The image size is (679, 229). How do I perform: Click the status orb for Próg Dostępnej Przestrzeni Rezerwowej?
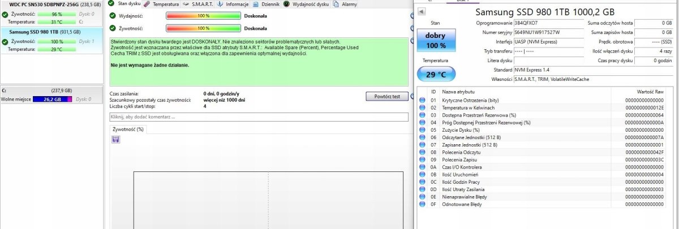pyautogui.click(x=422, y=122)
